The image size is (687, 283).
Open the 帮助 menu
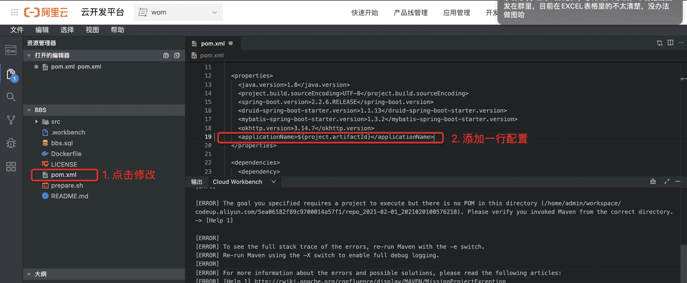pyautogui.click(x=117, y=30)
